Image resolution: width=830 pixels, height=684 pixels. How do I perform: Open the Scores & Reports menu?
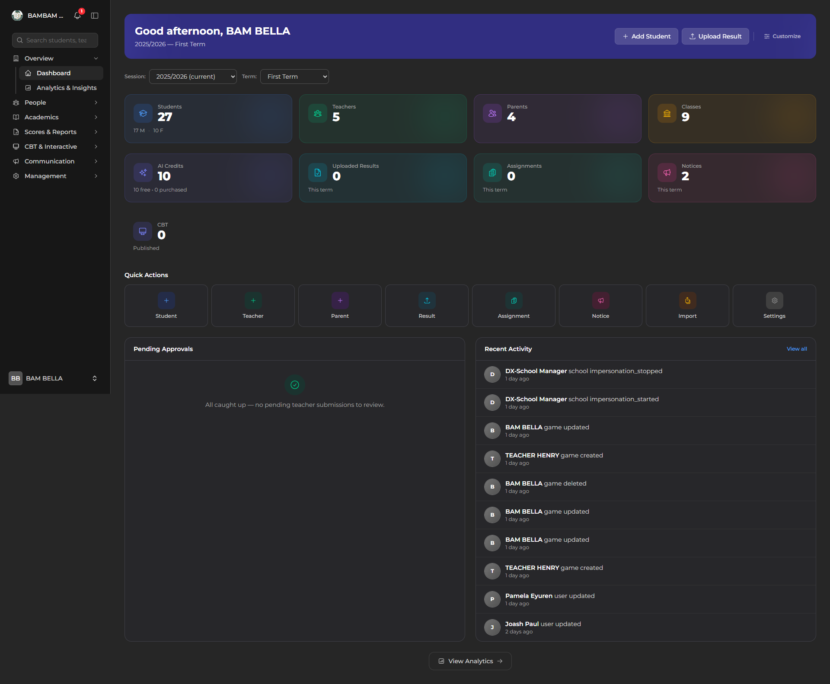(55, 132)
